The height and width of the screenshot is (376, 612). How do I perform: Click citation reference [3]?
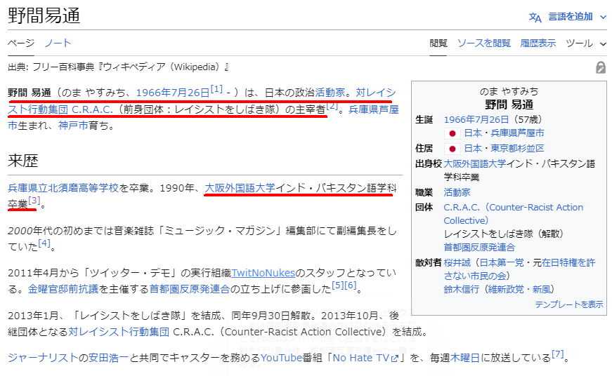tap(34, 201)
